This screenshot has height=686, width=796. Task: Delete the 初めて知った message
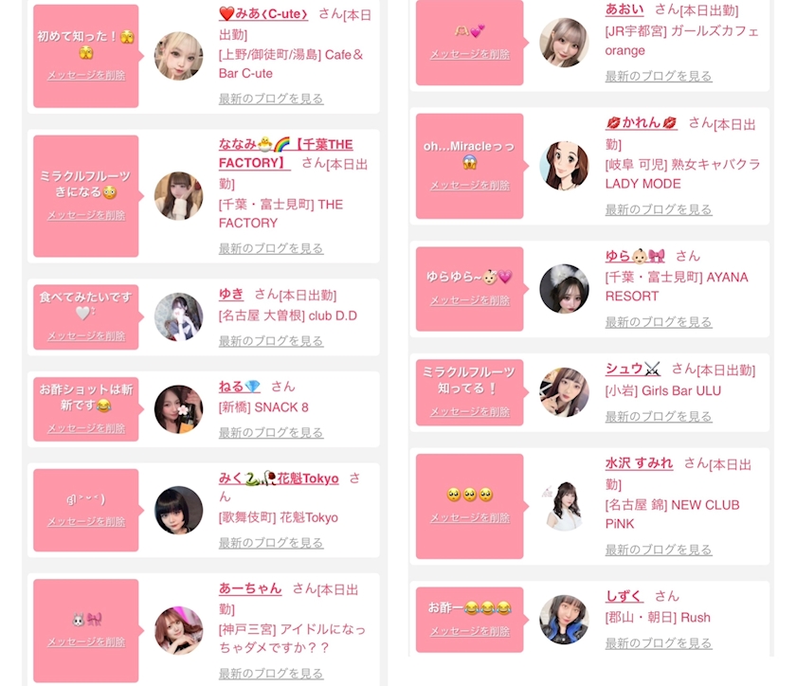point(86,75)
